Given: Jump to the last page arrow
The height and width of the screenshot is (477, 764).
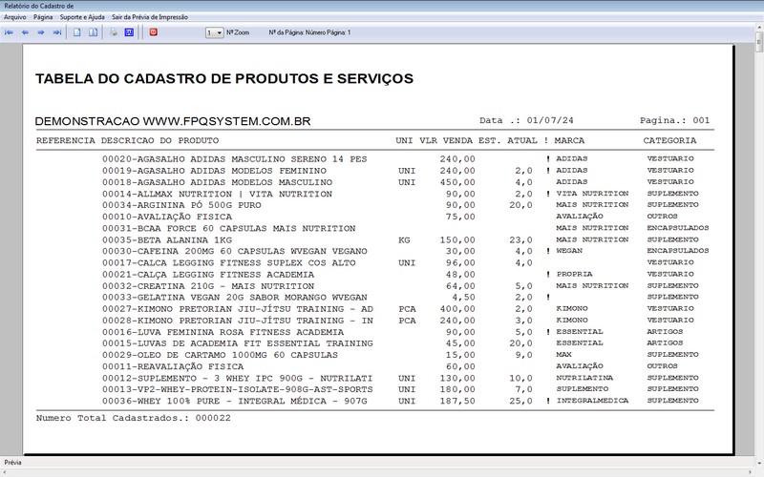Looking at the screenshot, I should (57, 32).
